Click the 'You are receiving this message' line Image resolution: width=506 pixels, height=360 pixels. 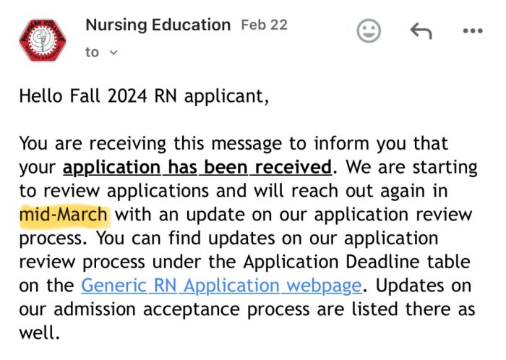(233, 144)
